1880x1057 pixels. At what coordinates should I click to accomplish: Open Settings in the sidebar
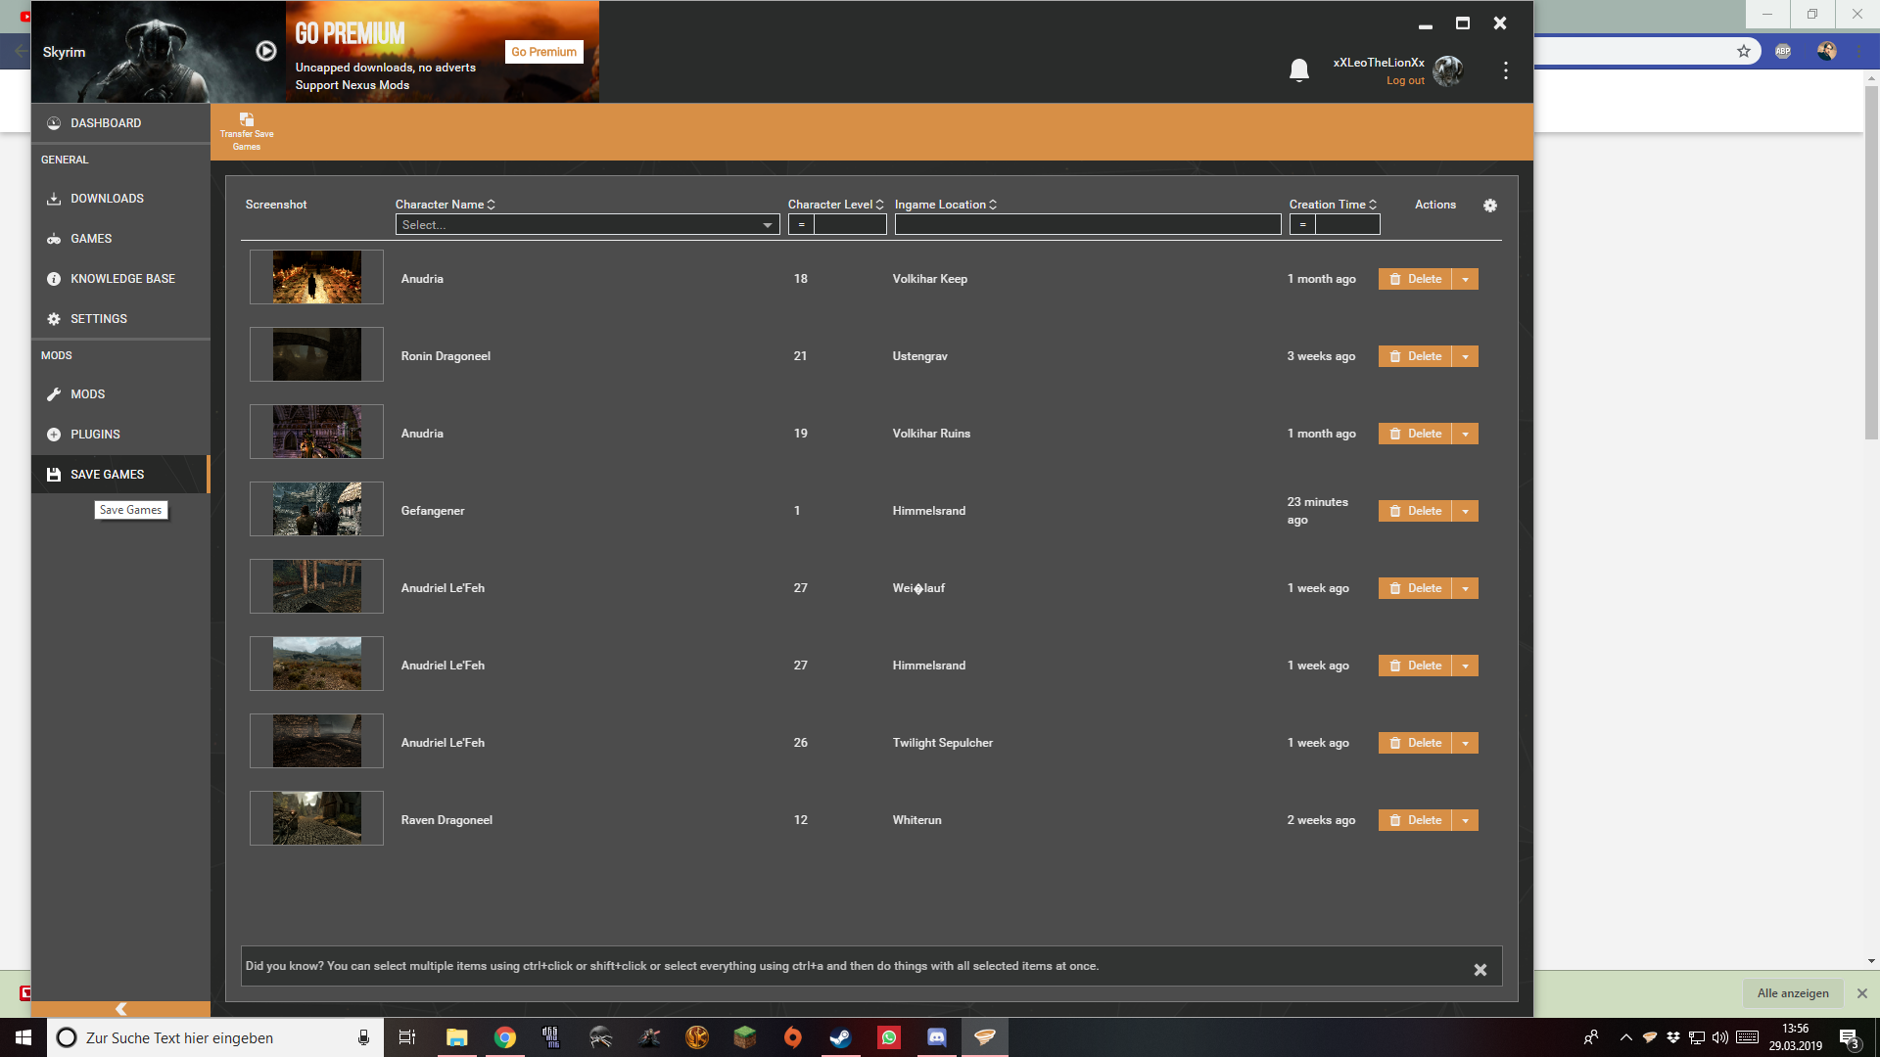(x=120, y=319)
